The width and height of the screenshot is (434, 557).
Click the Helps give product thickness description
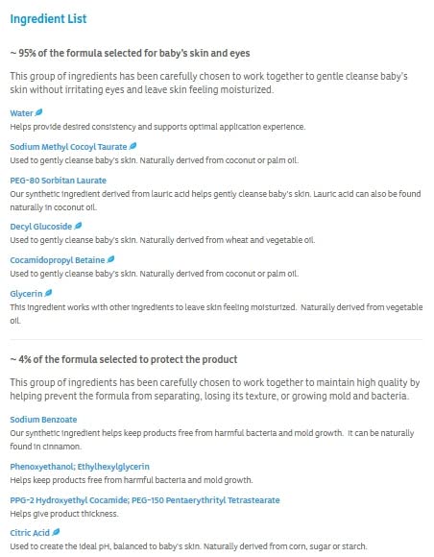(x=64, y=514)
